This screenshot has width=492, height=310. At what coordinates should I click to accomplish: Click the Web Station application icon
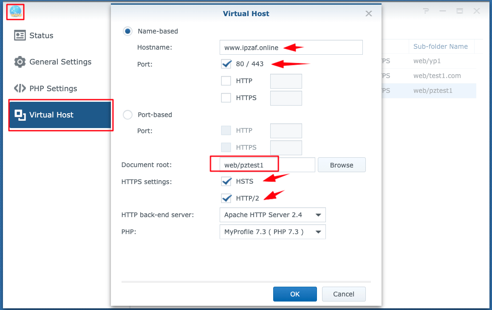pos(15,12)
